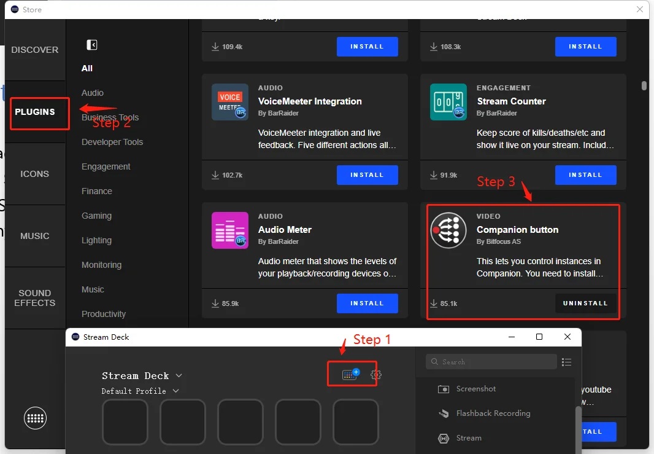This screenshot has height=454, width=654.
Task: Click the Stream Deck actions search field
Action: click(x=491, y=362)
